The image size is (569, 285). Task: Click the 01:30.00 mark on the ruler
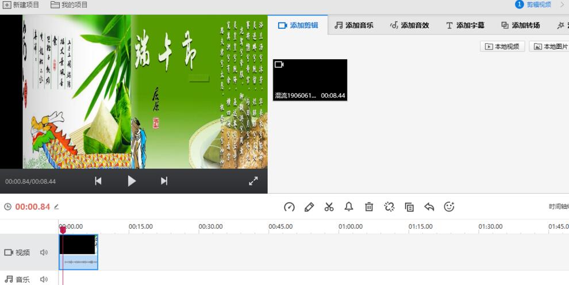[491, 226]
